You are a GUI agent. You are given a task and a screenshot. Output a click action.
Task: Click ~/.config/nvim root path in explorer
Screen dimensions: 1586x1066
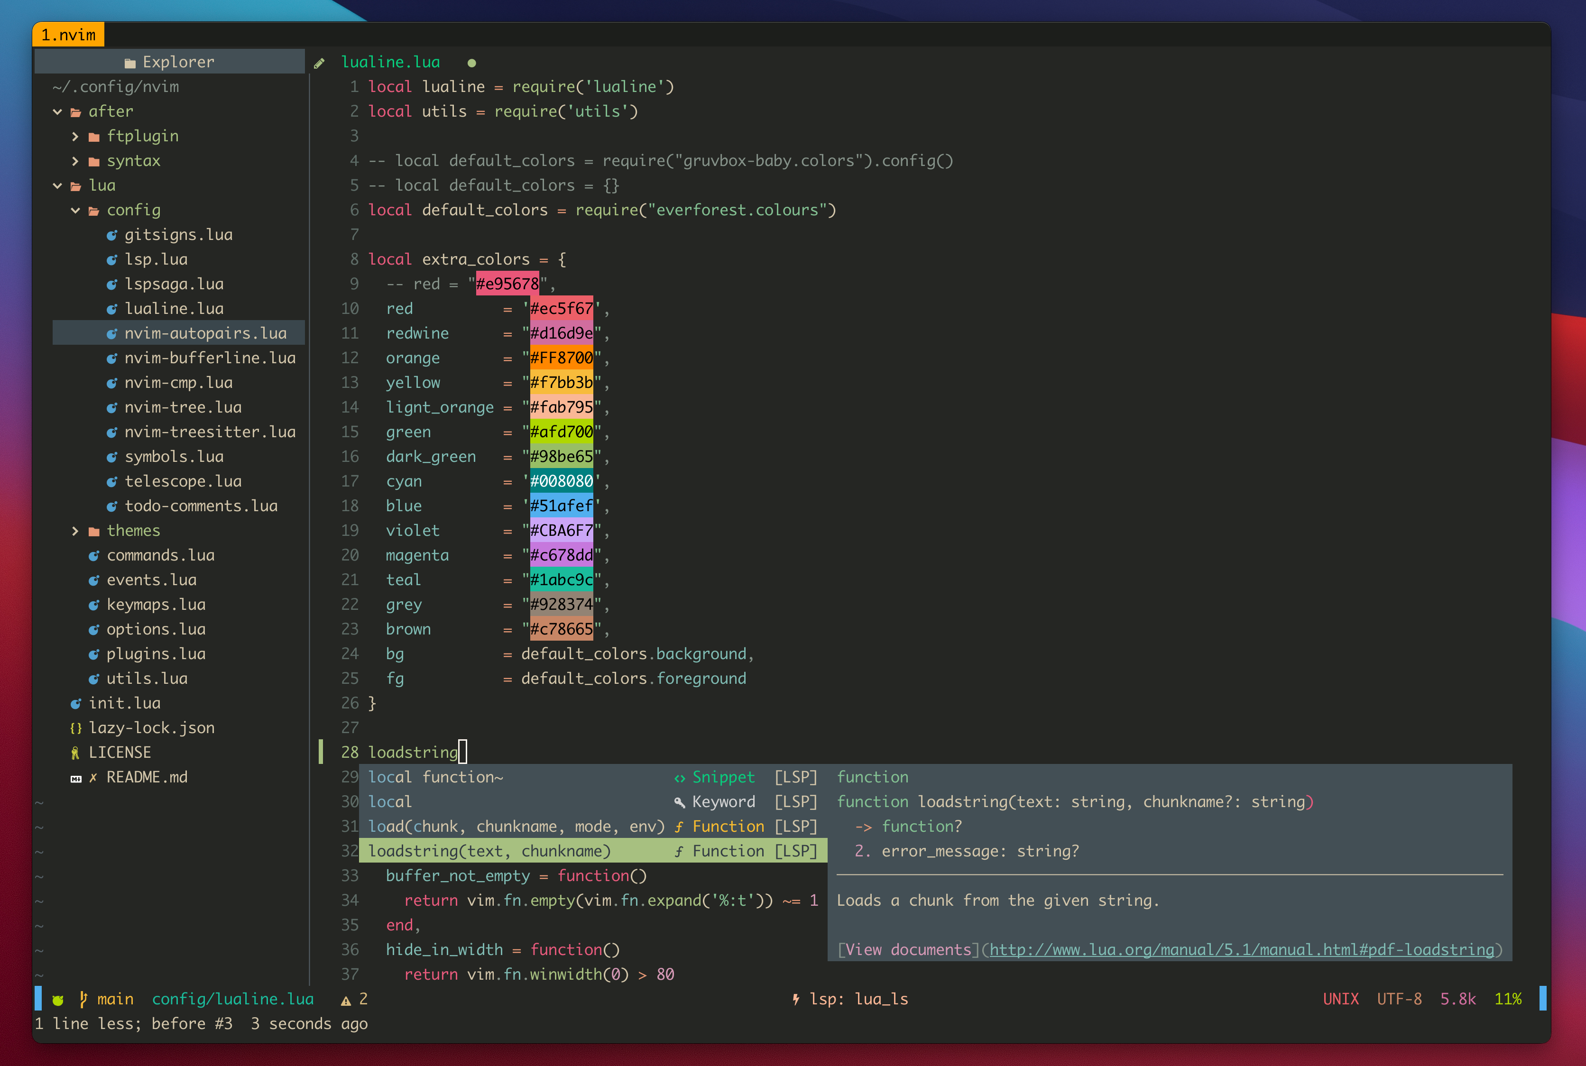116,87
